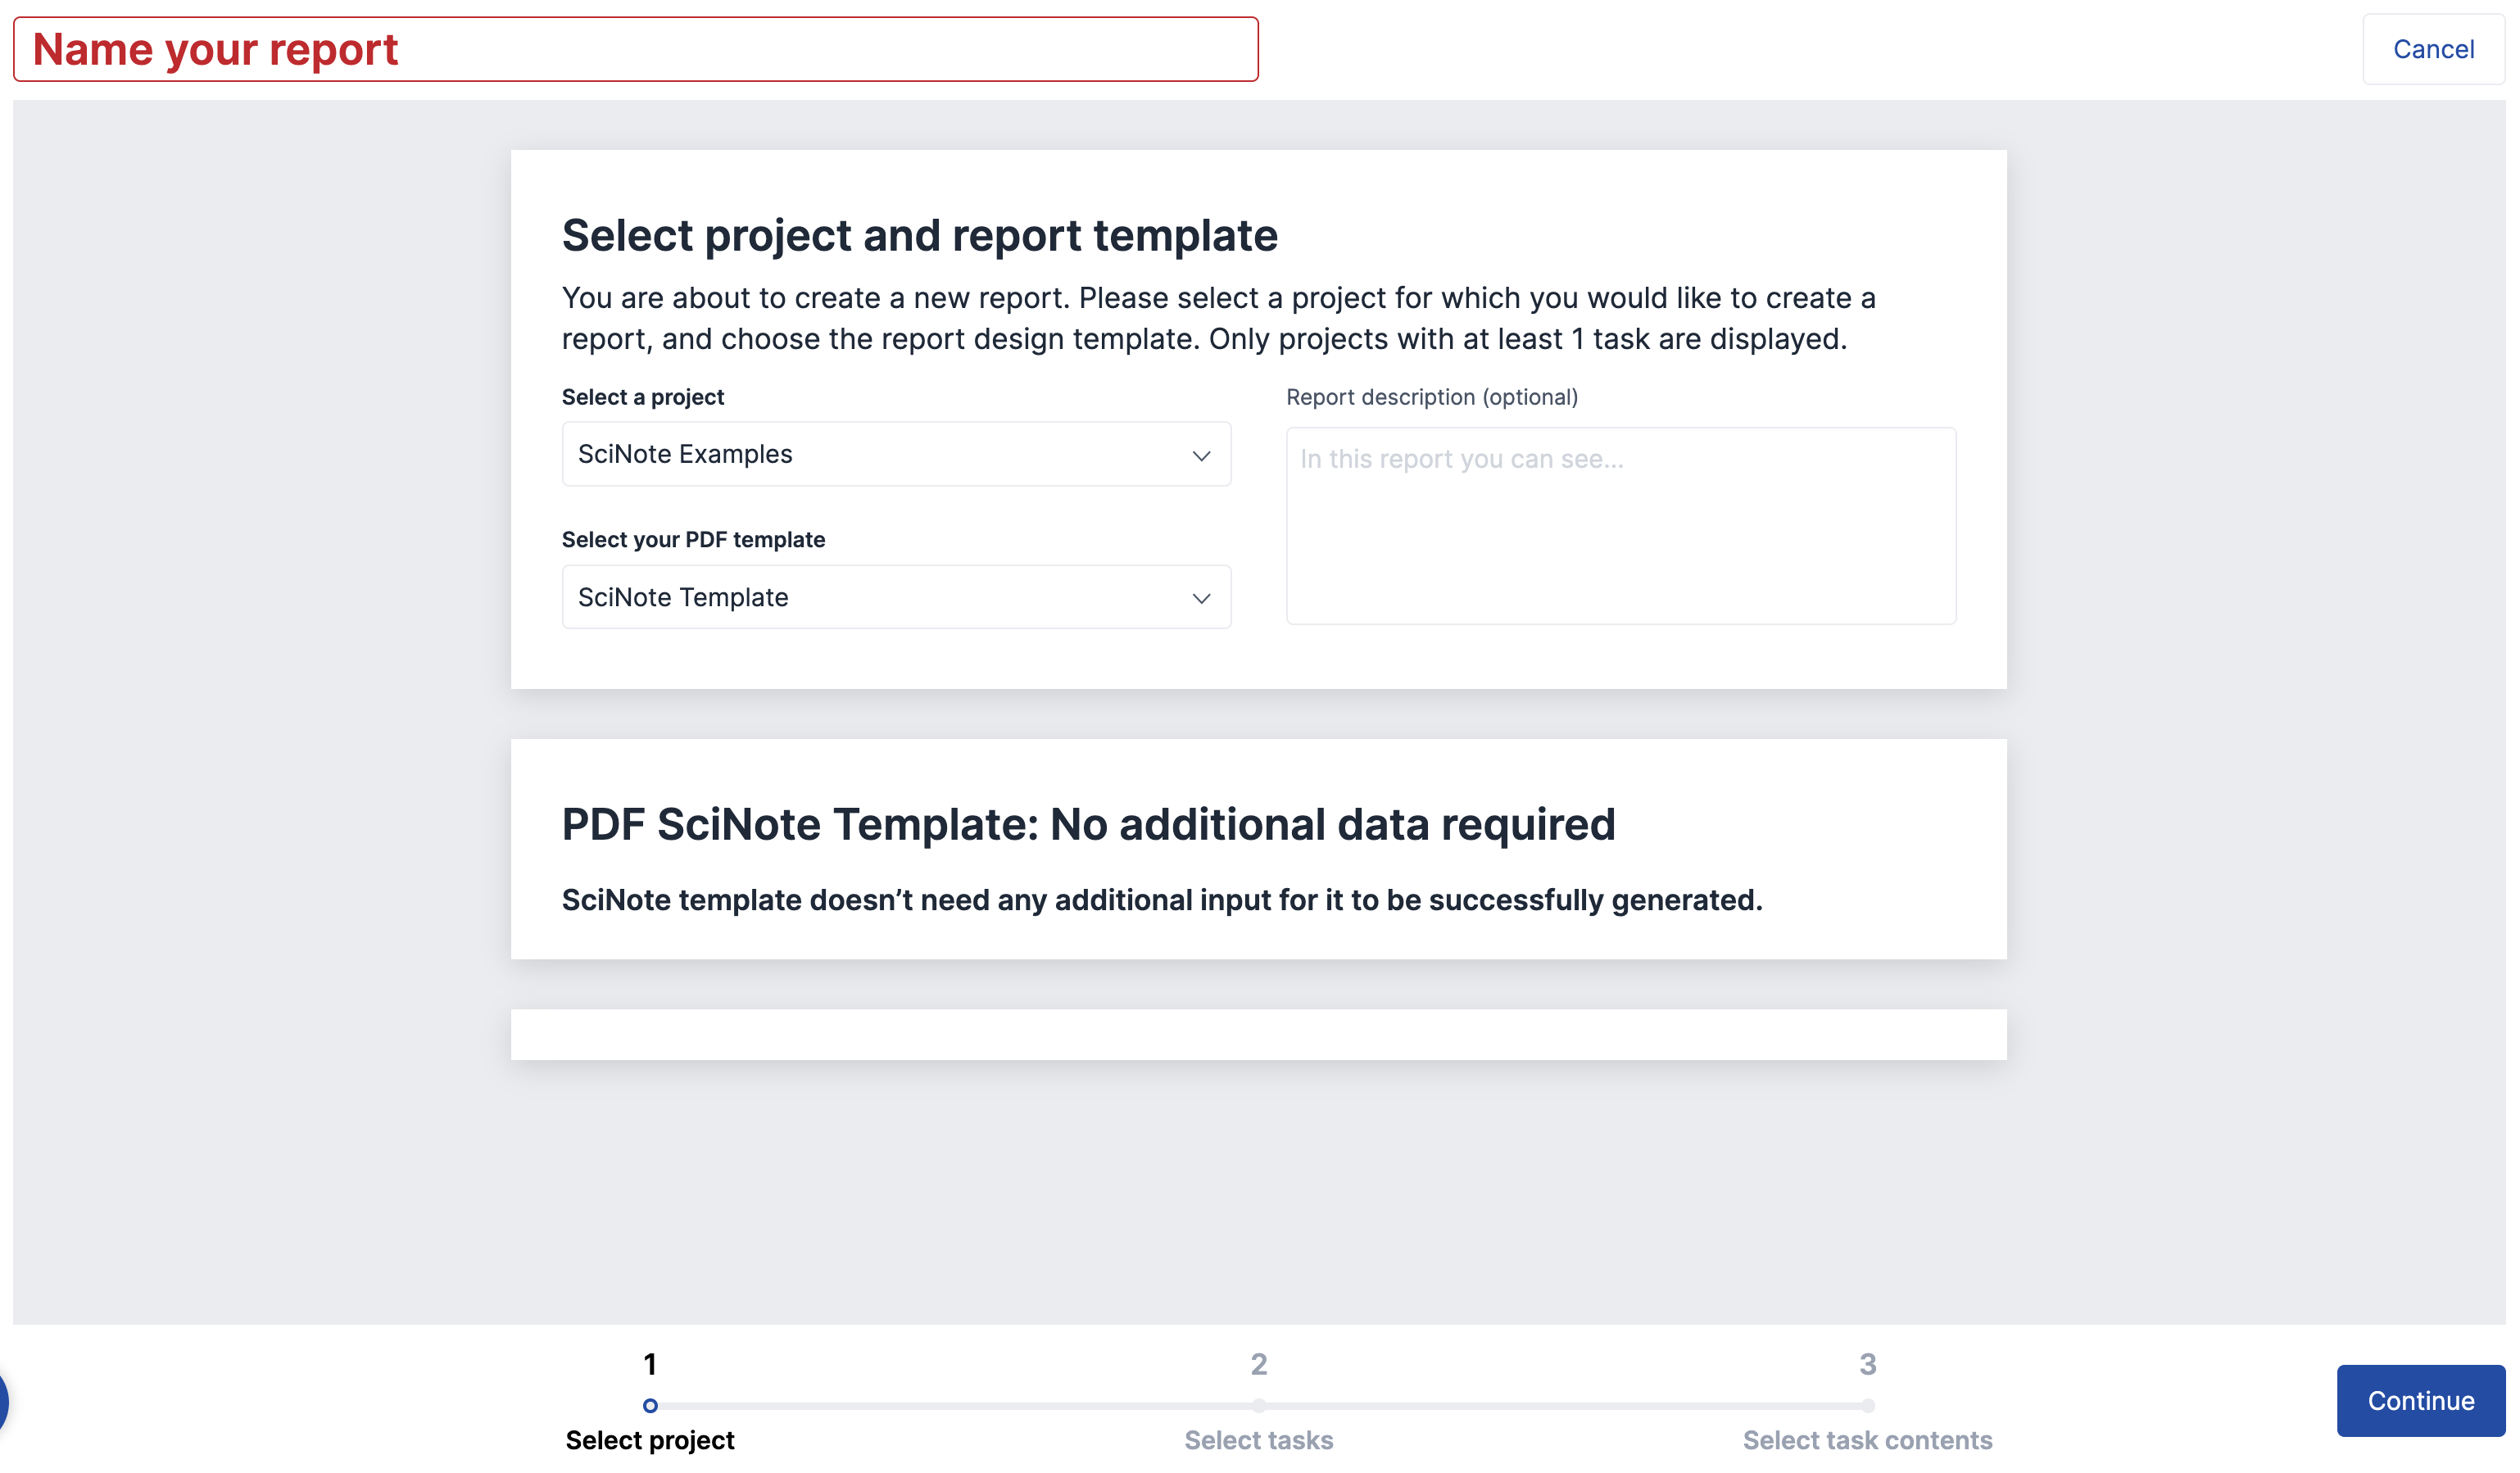Click the step 3 dot on progress bar
The width and height of the screenshot is (2520, 1473).
click(1867, 1405)
